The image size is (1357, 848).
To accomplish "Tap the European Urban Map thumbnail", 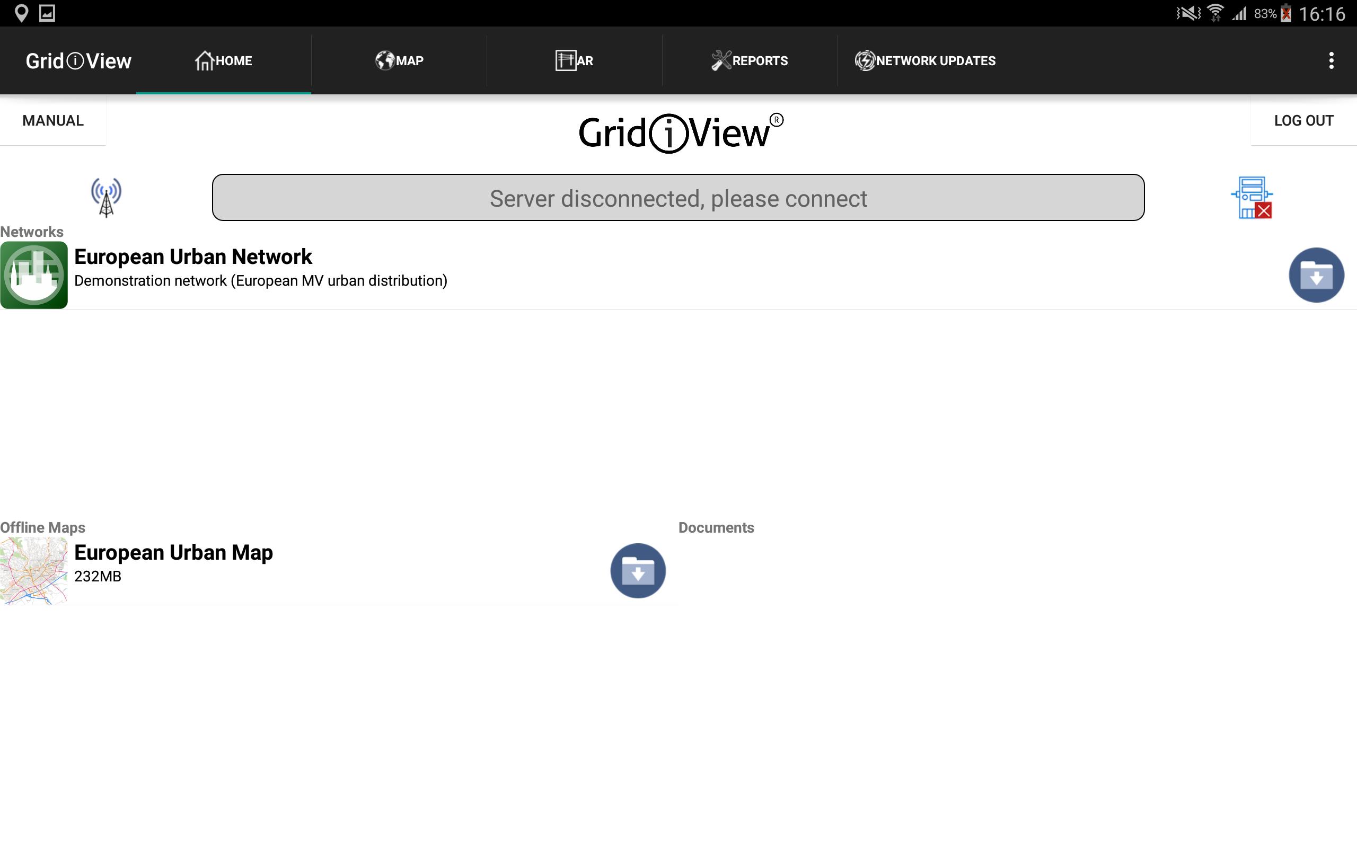I will [33, 571].
